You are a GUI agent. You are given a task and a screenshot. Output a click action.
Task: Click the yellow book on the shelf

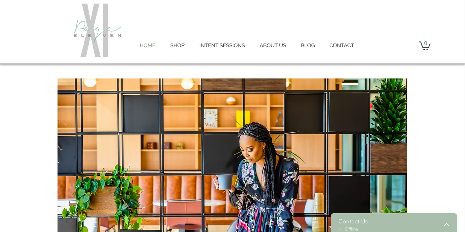(x=243, y=119)
